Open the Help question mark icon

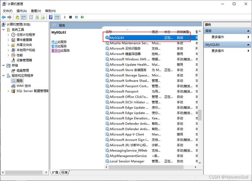[x=51, y=17]
